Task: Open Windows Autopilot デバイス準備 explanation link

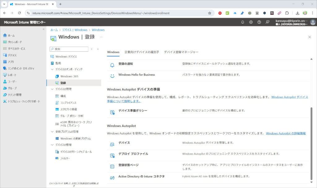Action: coord(289,97)
